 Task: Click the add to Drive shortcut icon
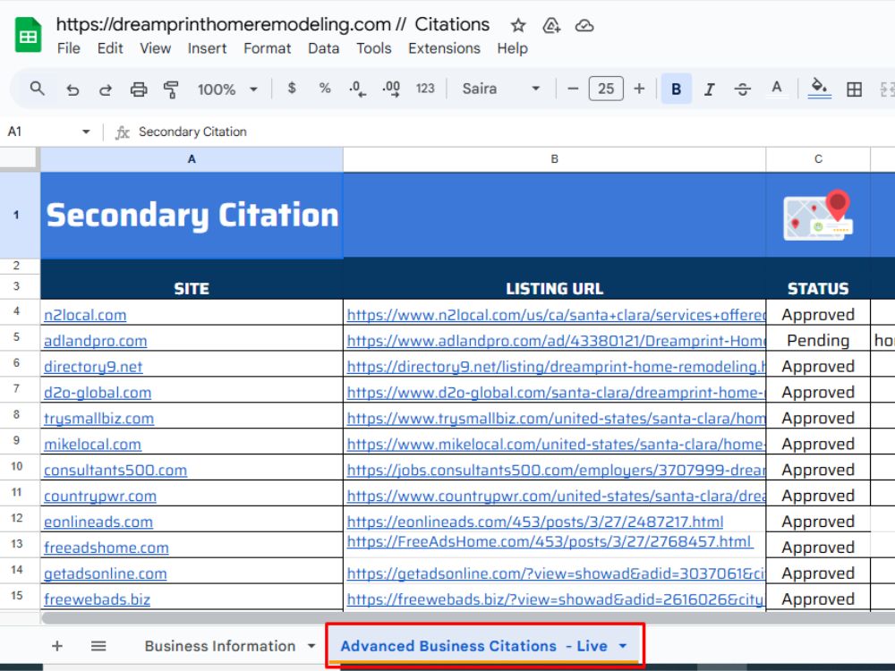(550, 25)
